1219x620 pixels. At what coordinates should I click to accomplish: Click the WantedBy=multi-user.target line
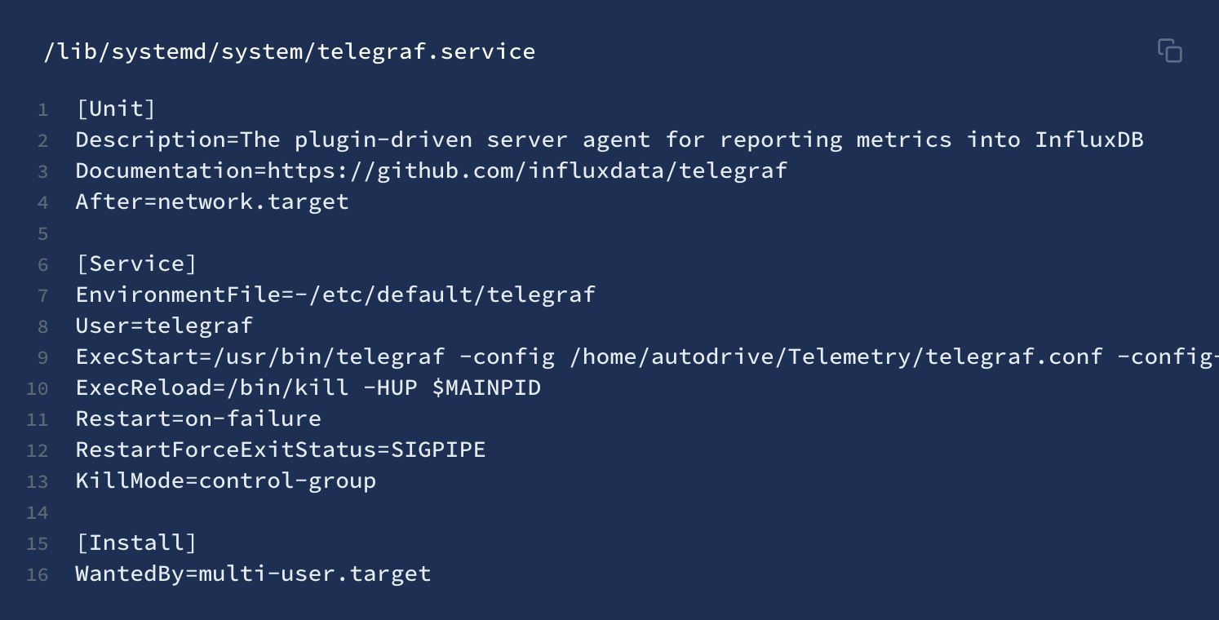[253, 573]
